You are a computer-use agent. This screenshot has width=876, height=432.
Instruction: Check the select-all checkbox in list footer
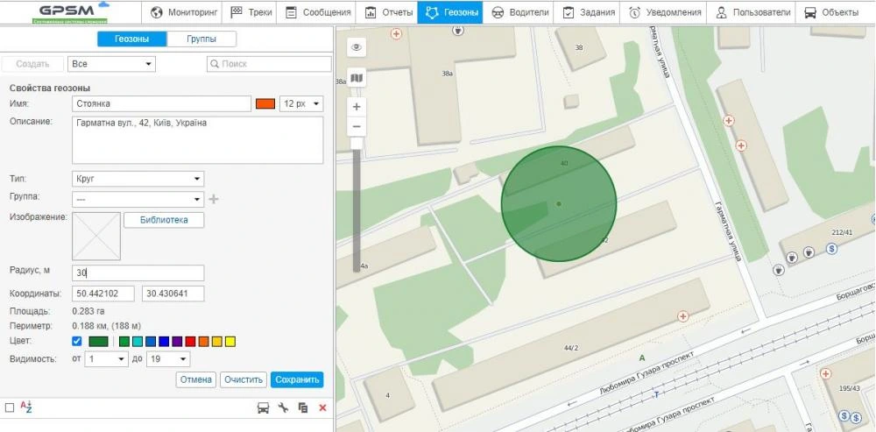tap(10, 407)
